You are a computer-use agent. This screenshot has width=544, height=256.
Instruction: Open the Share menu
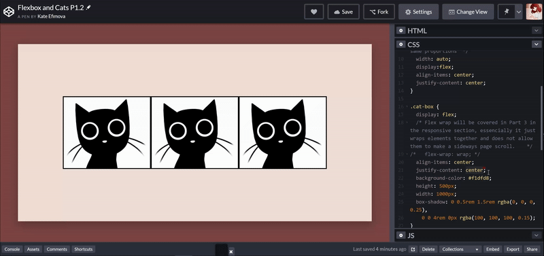point(532,249)
